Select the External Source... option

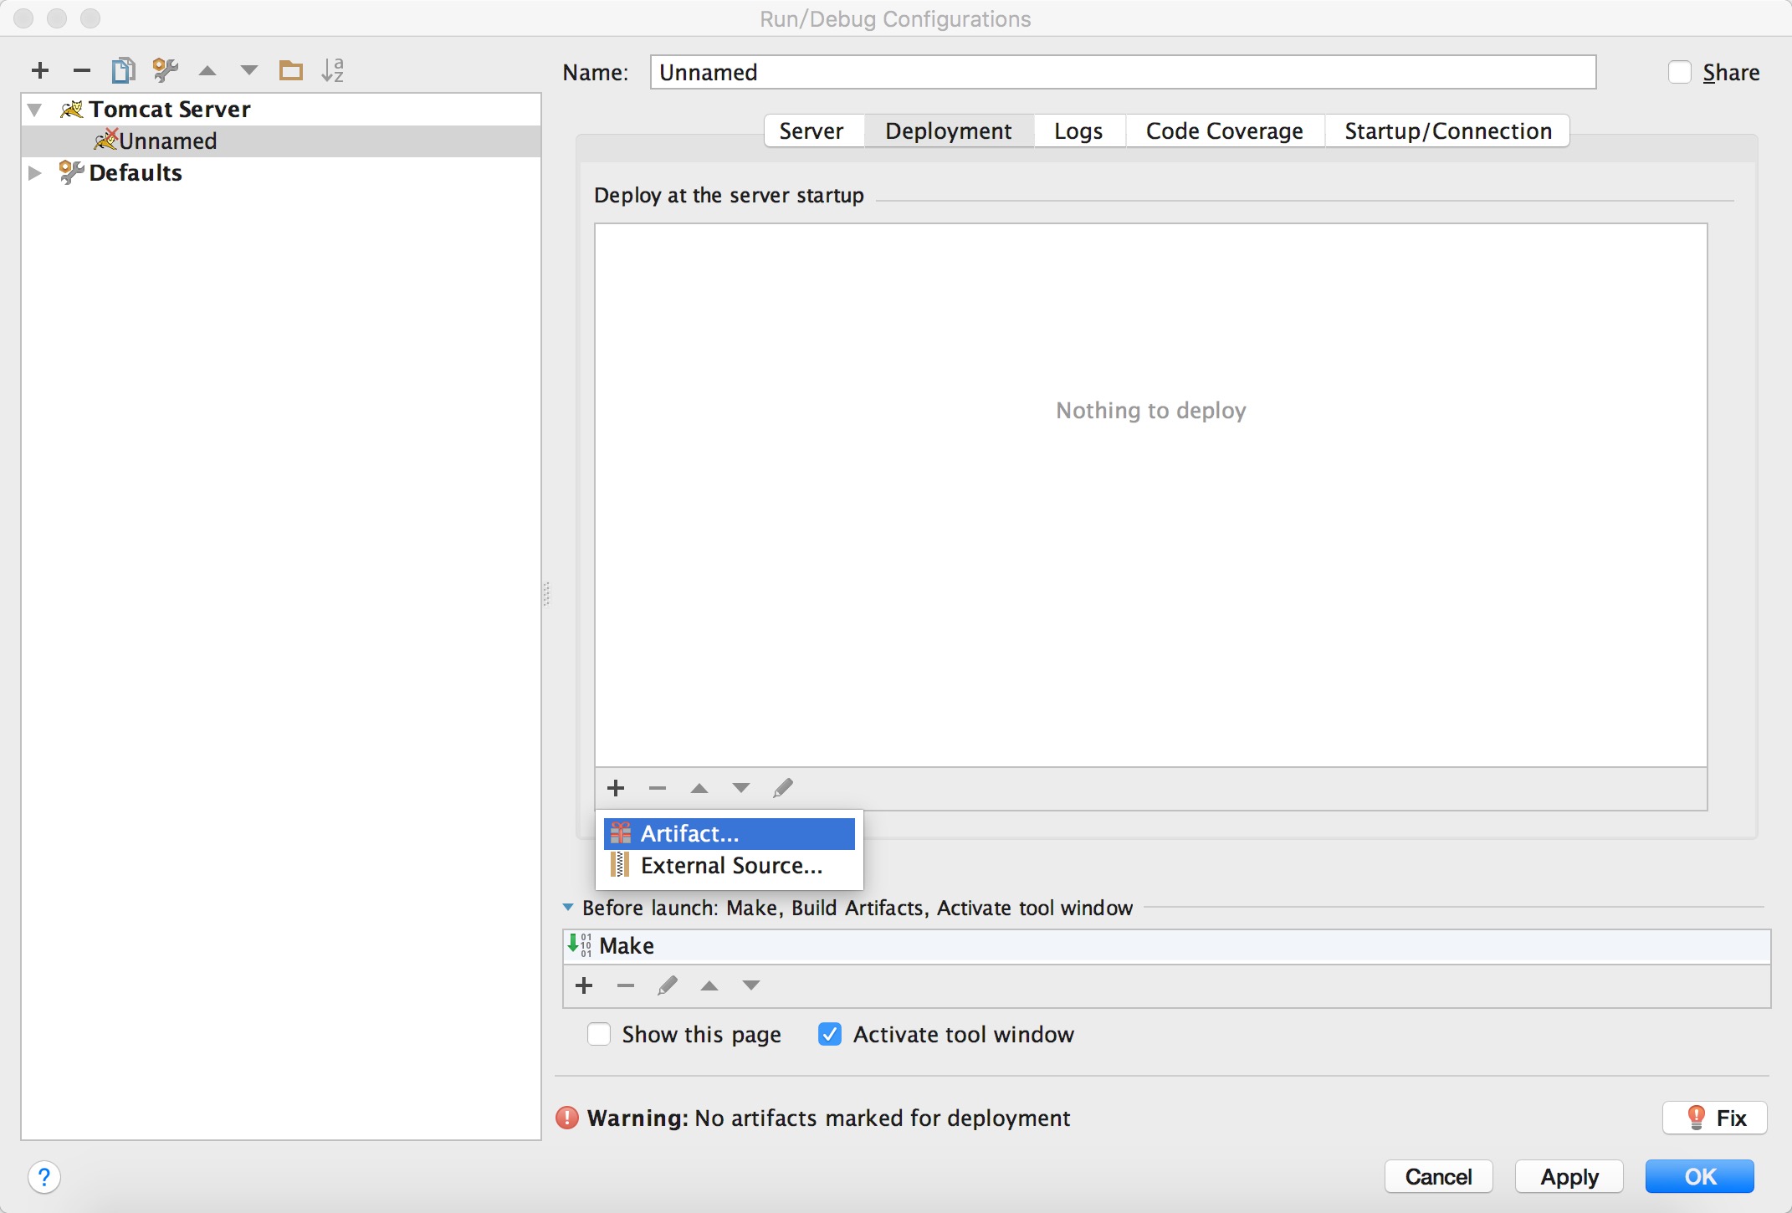coord(731,867)
